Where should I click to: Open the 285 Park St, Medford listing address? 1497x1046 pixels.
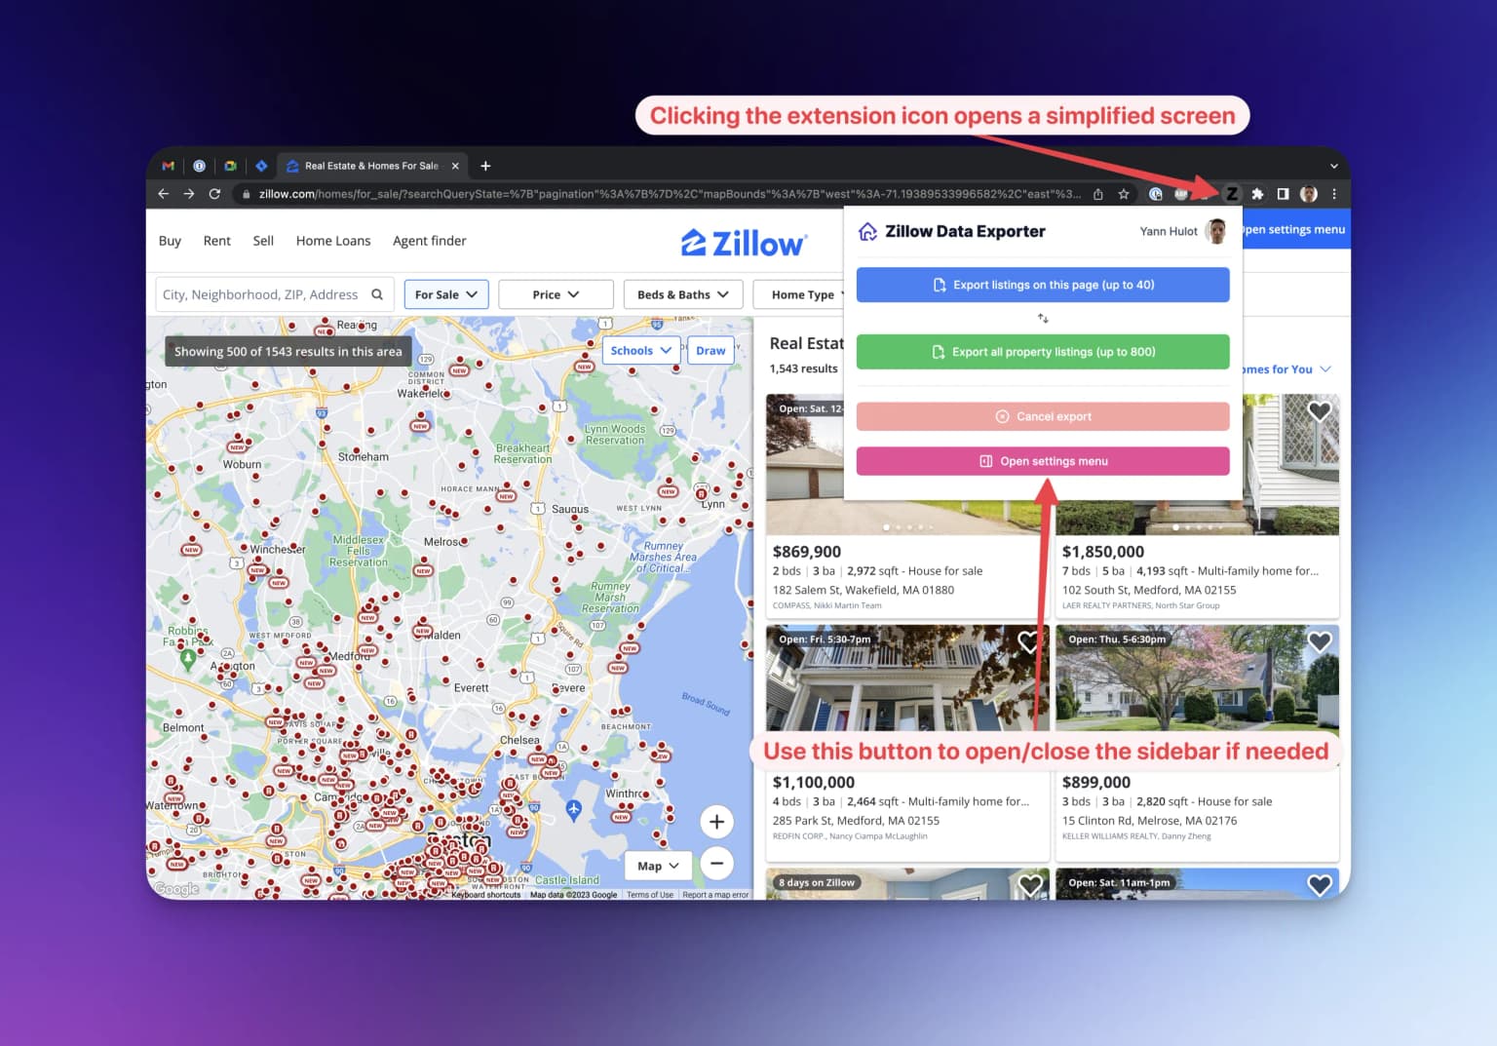pyautogui.click(x=856, y=821)
